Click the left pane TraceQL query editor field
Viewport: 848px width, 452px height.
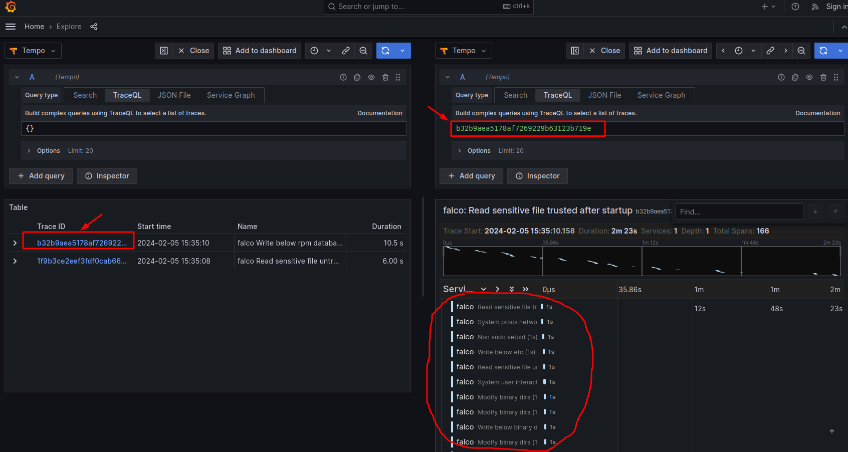click(x=214, y=128)
